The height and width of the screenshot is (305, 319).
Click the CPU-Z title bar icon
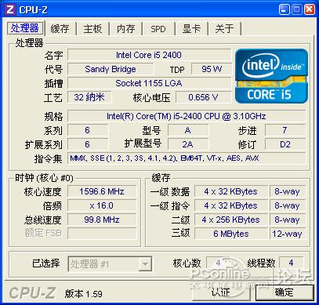pyautogui.click(x=10, y=9)
